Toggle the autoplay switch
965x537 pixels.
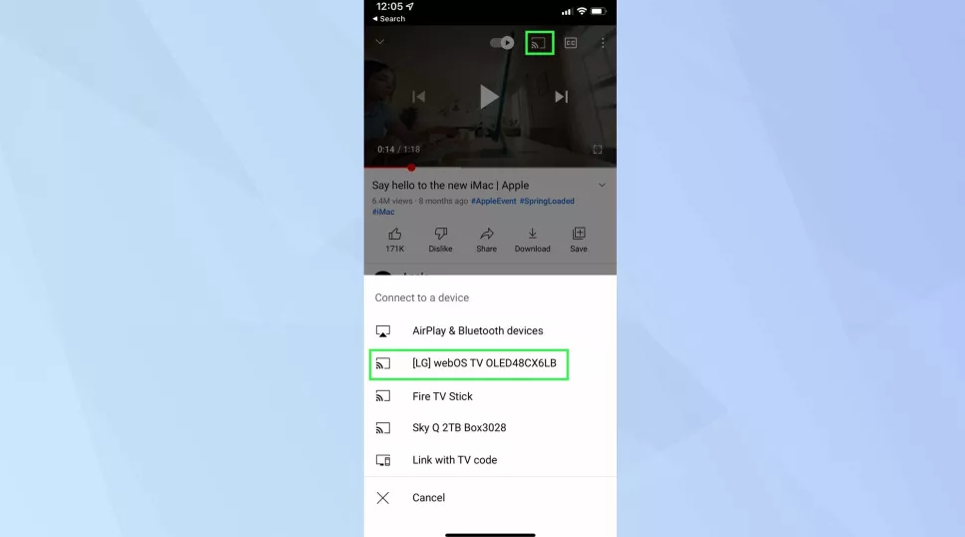click(x=502, y=43)
